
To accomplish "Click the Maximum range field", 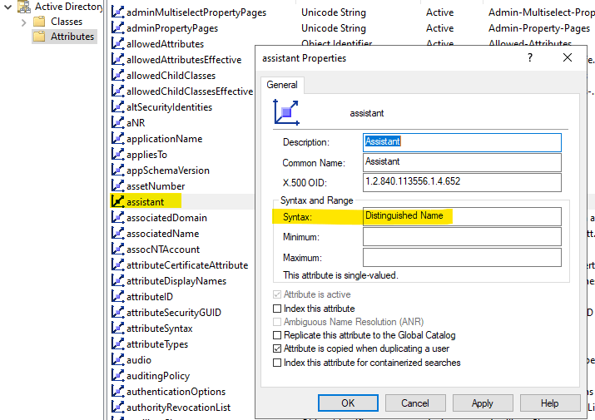I will point(462,257).
